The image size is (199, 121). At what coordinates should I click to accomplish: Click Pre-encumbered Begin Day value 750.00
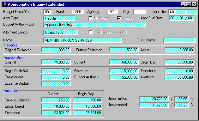click(x=87, y=100)
